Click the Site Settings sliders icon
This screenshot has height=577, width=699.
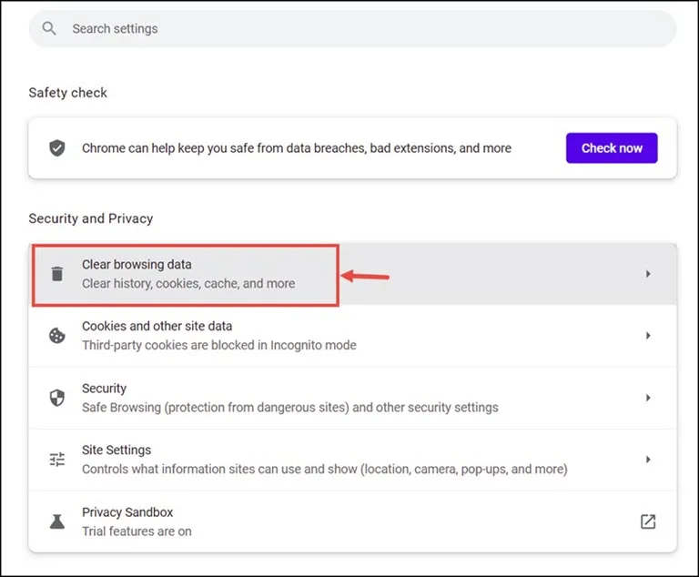click(x=57, y=460)
